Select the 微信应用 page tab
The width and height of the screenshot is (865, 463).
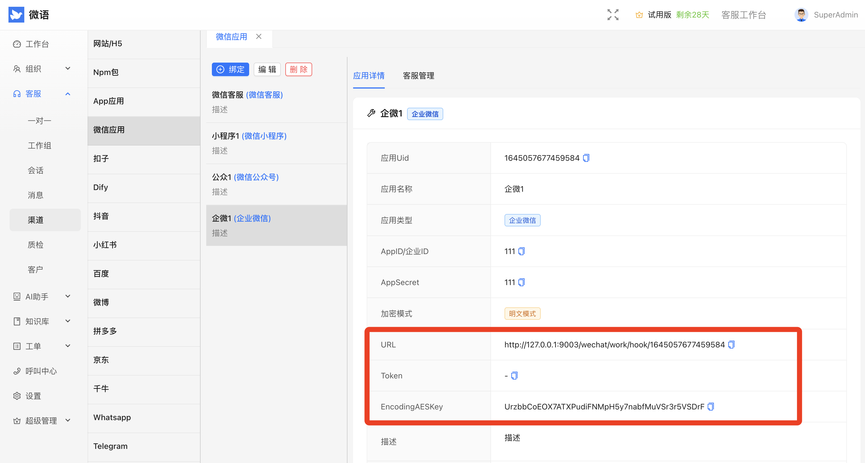point(231,37)
